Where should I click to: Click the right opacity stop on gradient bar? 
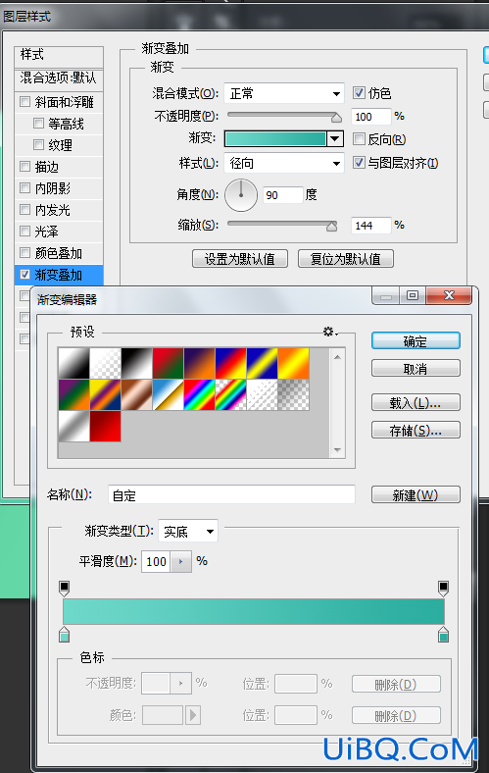pyautogui.click(x=443, y=589)
